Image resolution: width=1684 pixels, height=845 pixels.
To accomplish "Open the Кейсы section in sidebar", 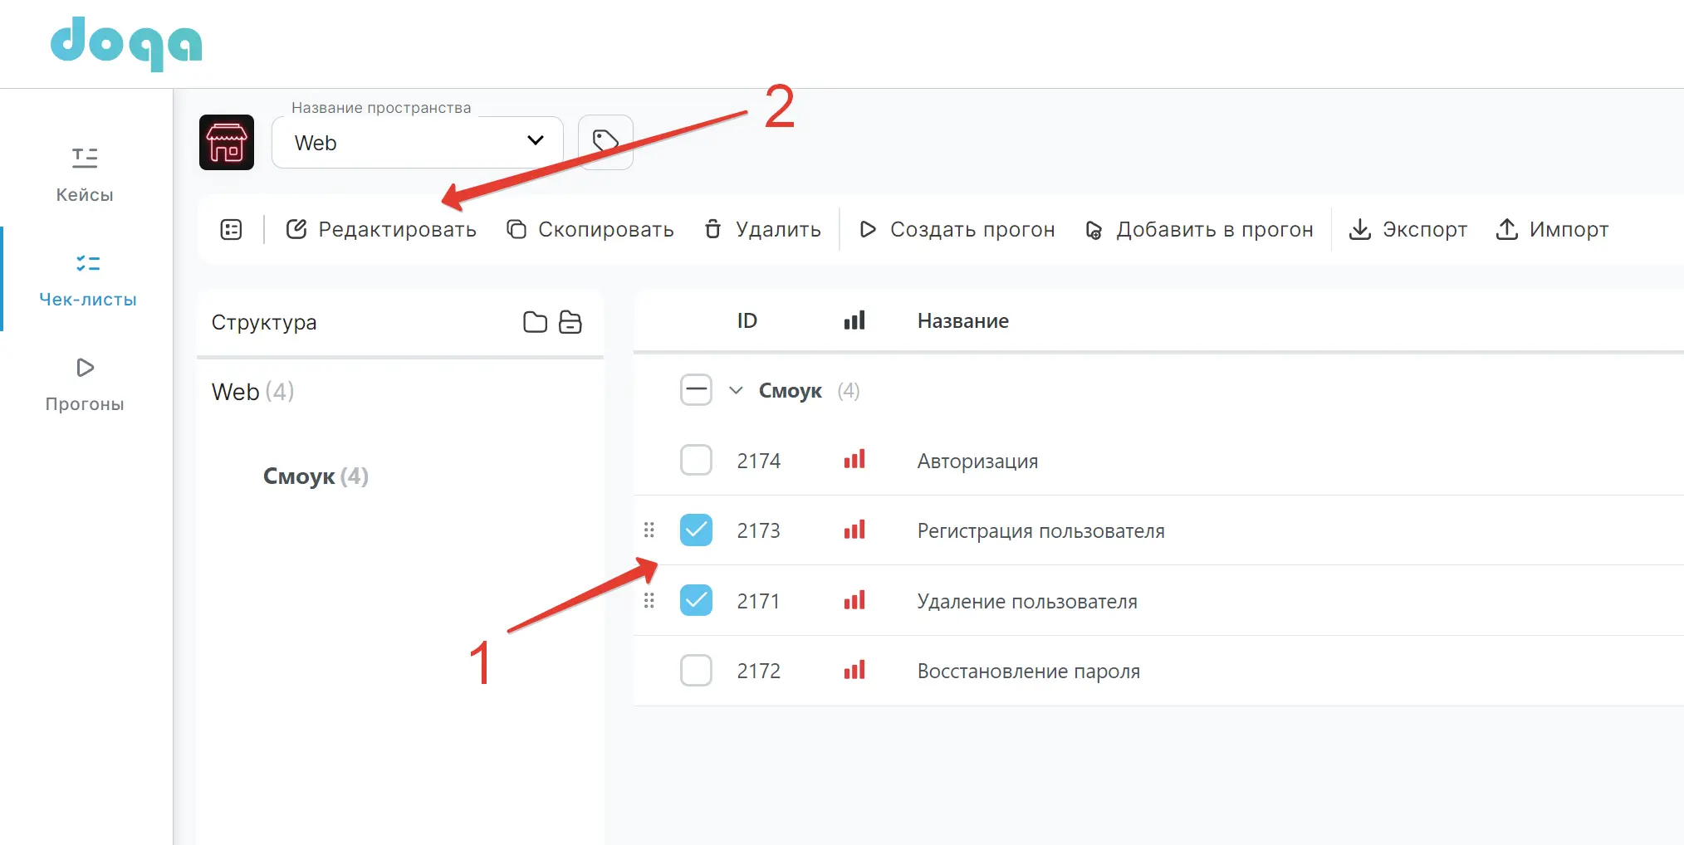I will [83, 174].
